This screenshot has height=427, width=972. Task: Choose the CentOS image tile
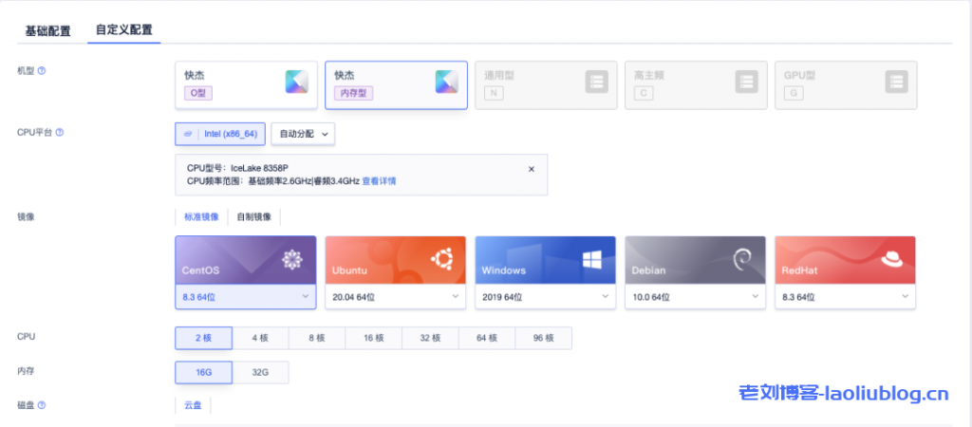point(245,260)
